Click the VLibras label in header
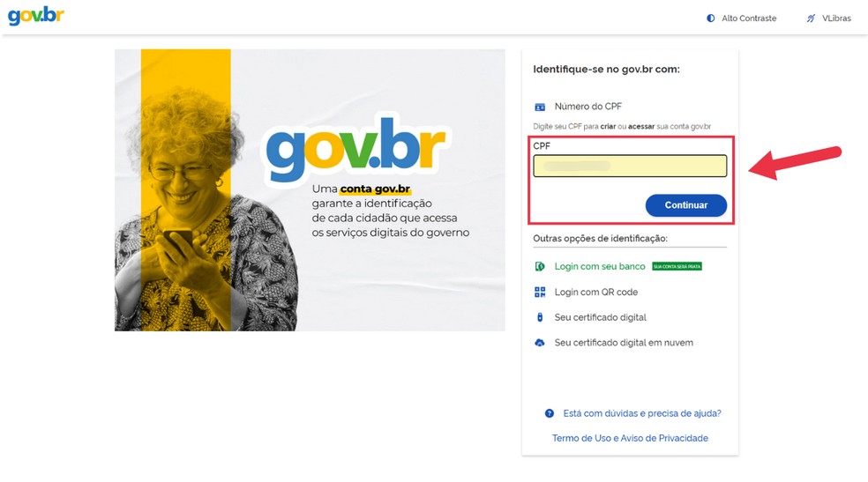Screen dimensions: 868x482 [836, 19]
